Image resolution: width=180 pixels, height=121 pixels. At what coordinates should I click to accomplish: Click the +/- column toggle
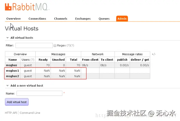[154, 54]
